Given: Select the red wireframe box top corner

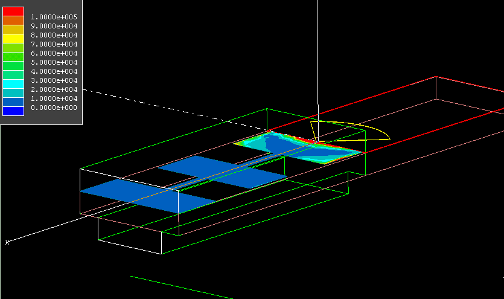Looking at the screenshot, I should (436, 77).
